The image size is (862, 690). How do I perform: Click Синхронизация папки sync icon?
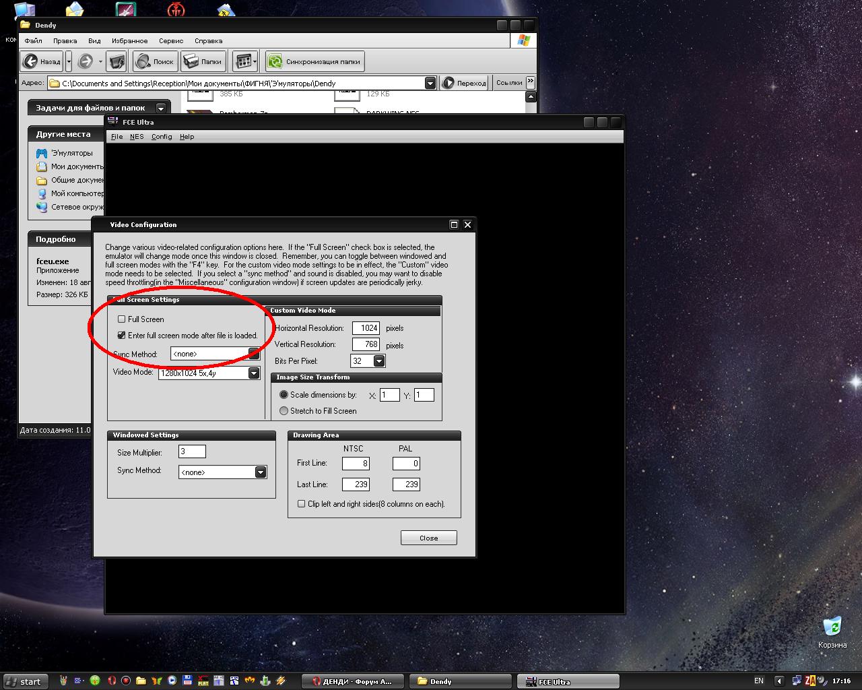pyautogui.click(x=275, y=61)
